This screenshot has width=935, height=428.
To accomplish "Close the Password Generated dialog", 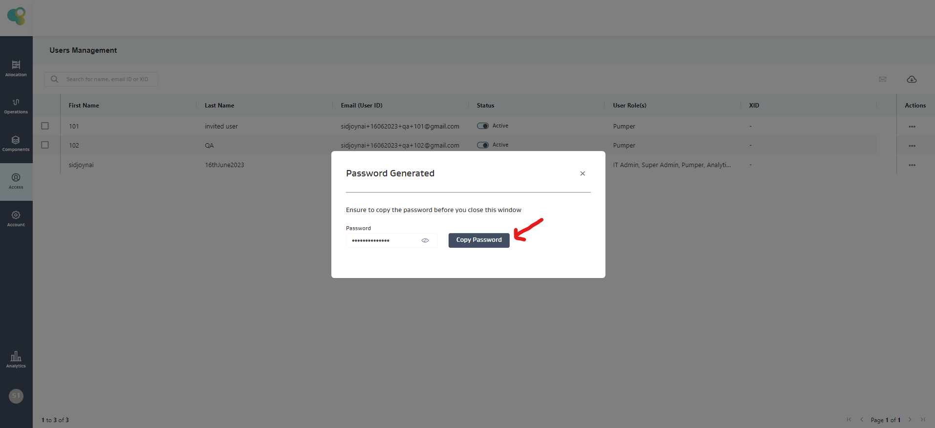I will point(582,173).
